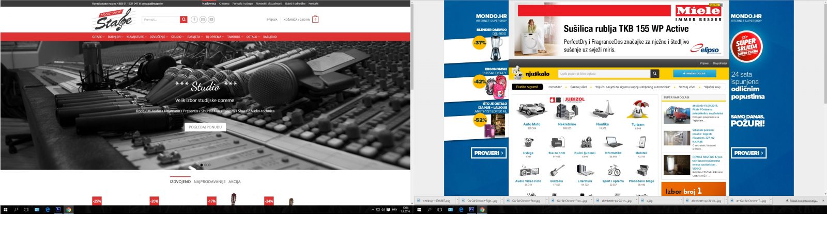Click PREDAJ OGLAS button
The width and height of the screenshot is (827, 232).
694,74
